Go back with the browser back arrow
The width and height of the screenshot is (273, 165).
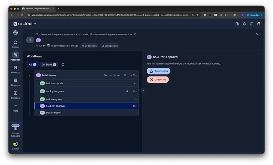pos(12,15)
